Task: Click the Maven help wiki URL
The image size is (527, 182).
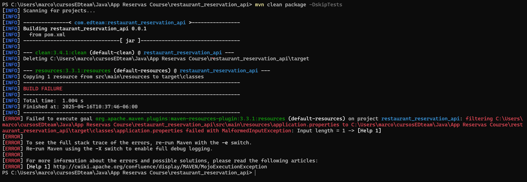Action: pyautogui.click(x=160, y=167)
